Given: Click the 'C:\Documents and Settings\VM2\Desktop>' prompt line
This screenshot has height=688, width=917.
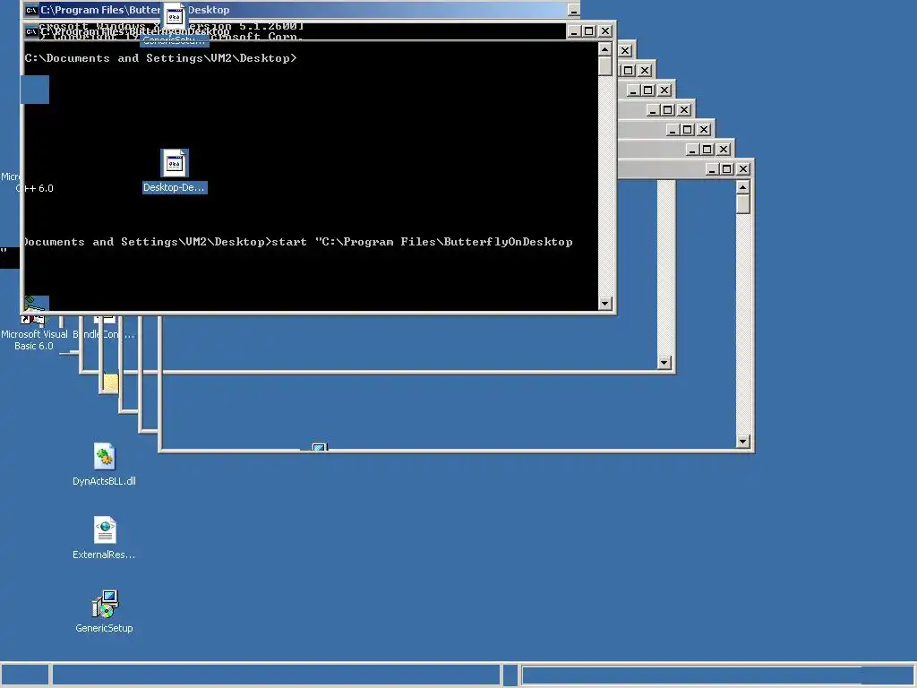Looking at the screenshot, I should pos(161,58).
